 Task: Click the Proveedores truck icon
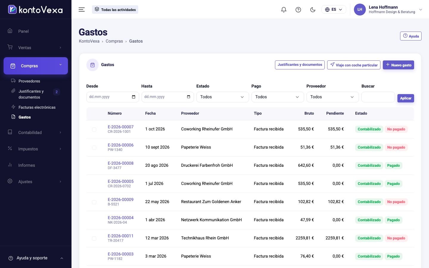(13, 81)
